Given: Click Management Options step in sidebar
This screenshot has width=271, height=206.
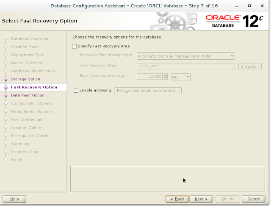Looking at the screenshot, I should click(31, 112).
